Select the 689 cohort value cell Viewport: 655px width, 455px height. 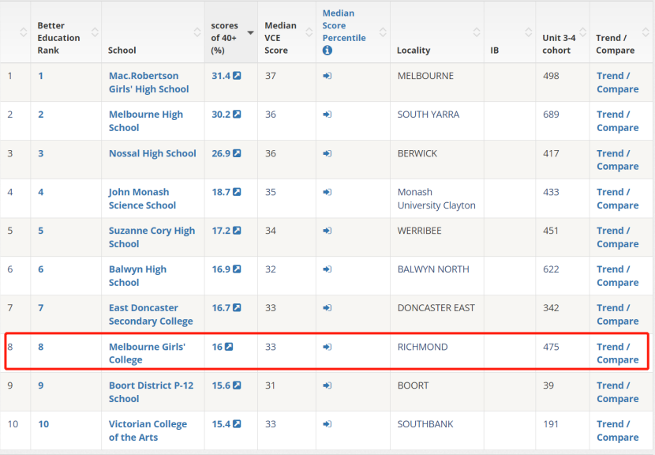tap(563, 121)
